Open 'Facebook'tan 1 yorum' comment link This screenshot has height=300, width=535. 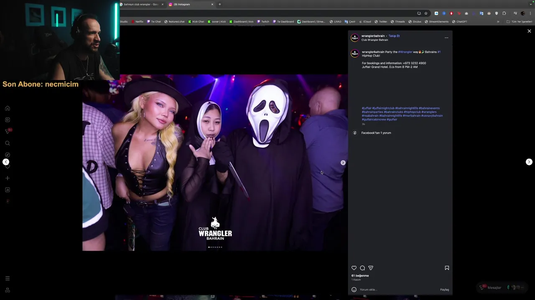click(376, 133)
